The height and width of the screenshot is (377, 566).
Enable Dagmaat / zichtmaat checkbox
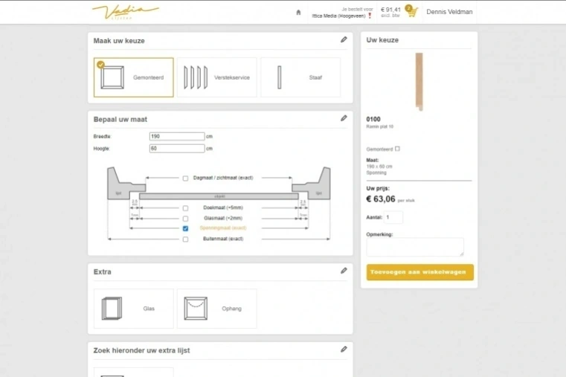coord(185,178)
